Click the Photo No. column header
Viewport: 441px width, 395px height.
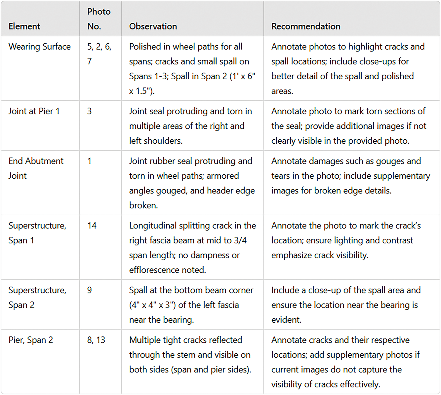(99, 19)
